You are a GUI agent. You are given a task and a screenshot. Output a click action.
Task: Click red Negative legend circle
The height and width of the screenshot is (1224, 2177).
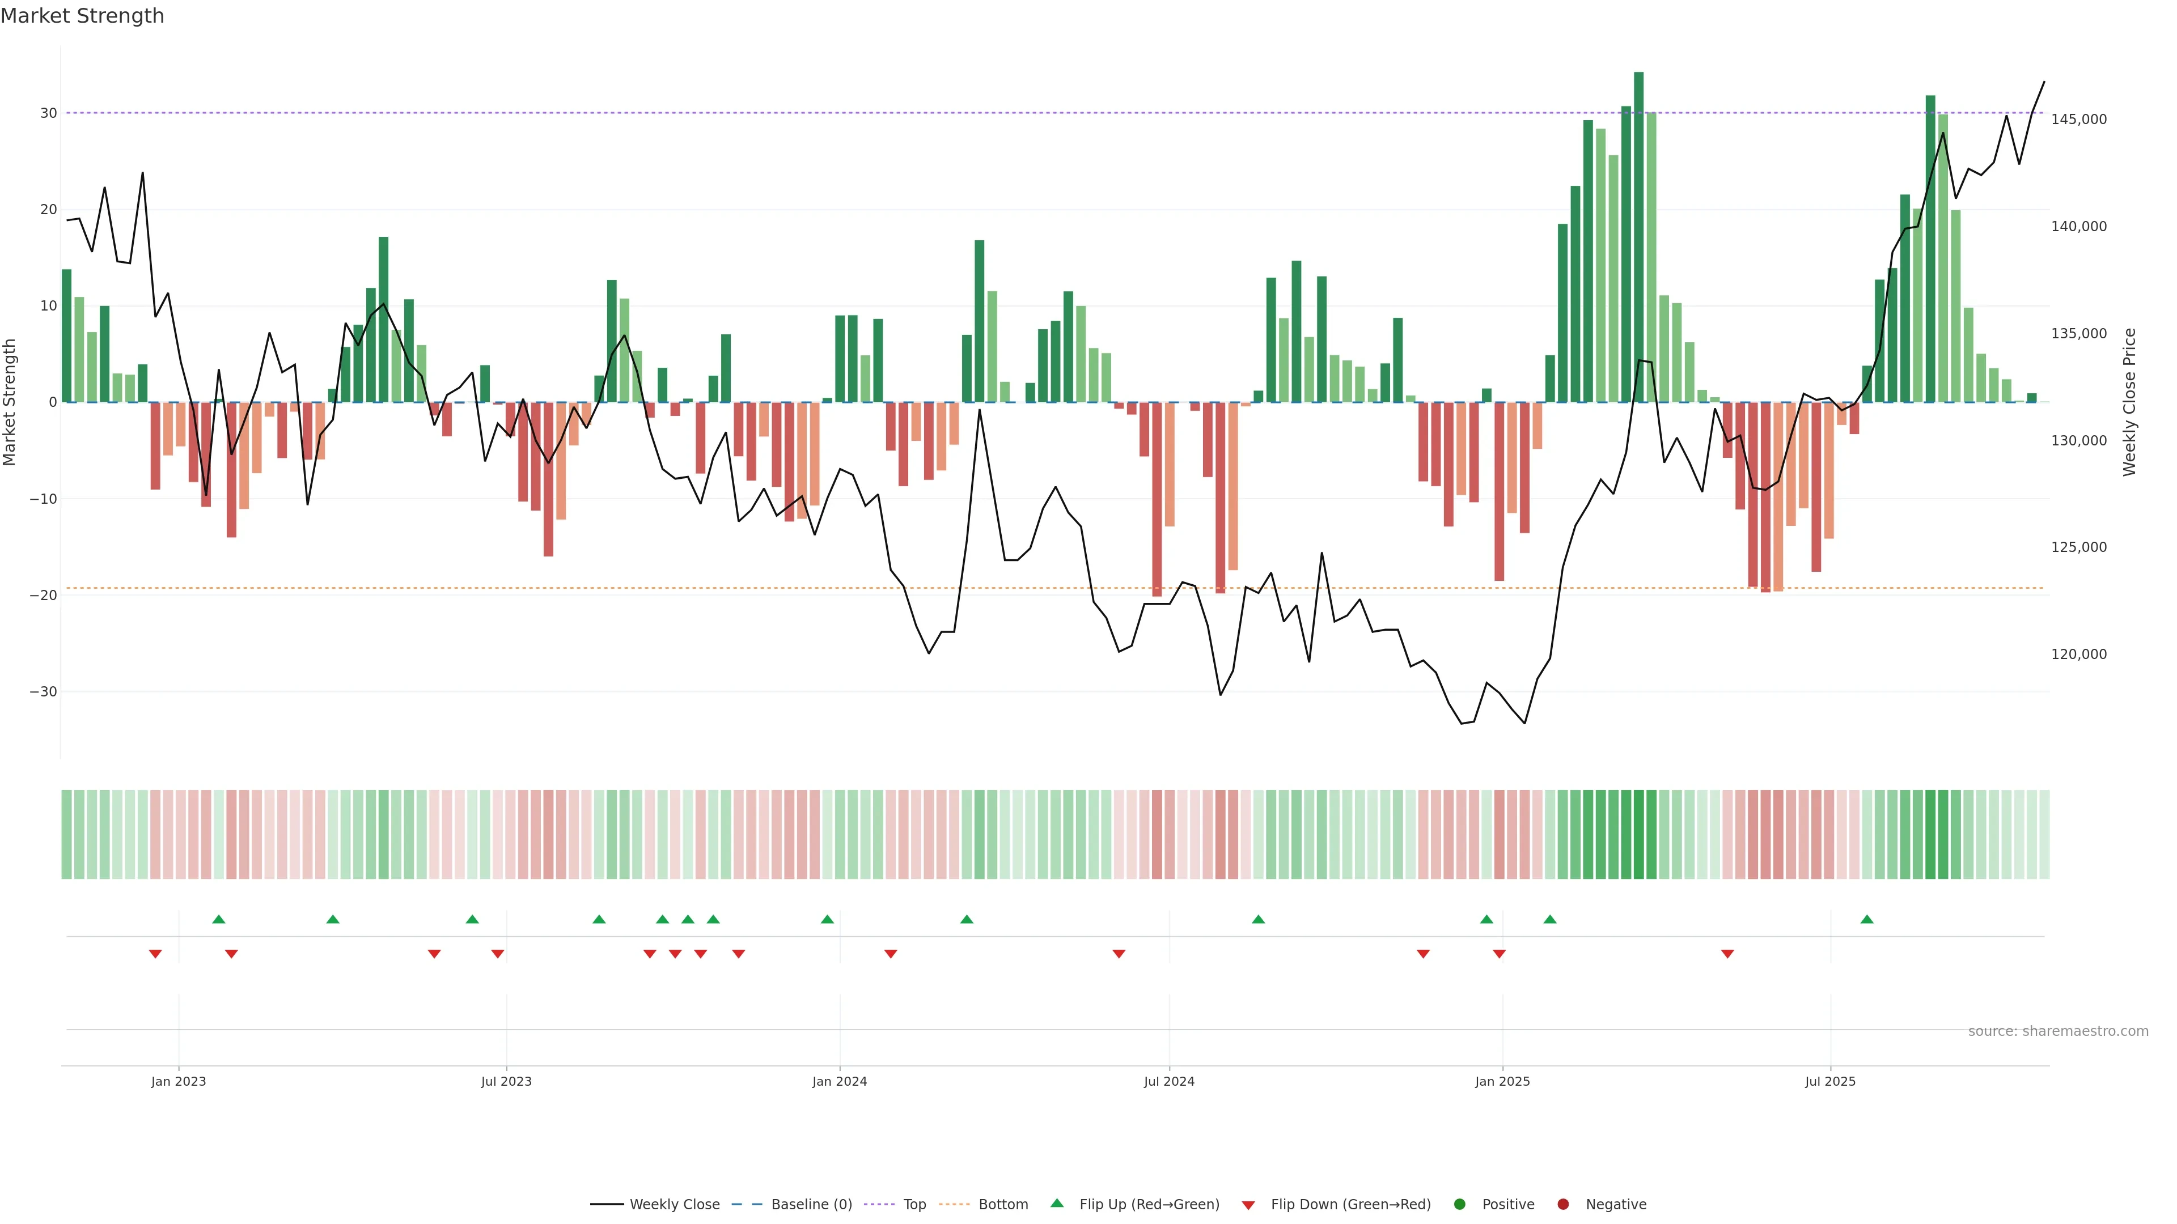click(x=1562, y=1204)
